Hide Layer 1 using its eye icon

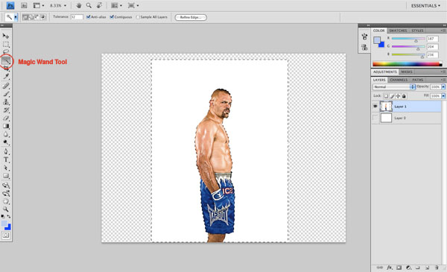375,107
